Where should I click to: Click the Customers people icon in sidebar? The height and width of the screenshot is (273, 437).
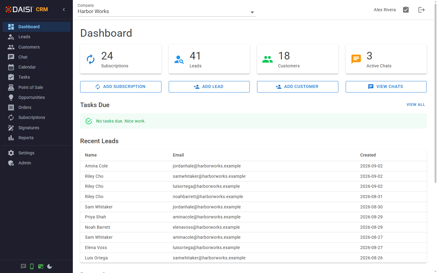(11, 47)
